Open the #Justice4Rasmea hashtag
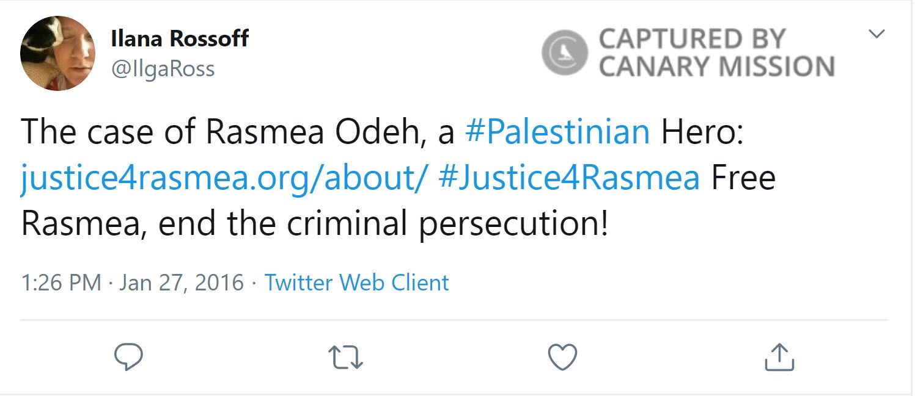Screen dimensions: 915x396 [569, 178]
